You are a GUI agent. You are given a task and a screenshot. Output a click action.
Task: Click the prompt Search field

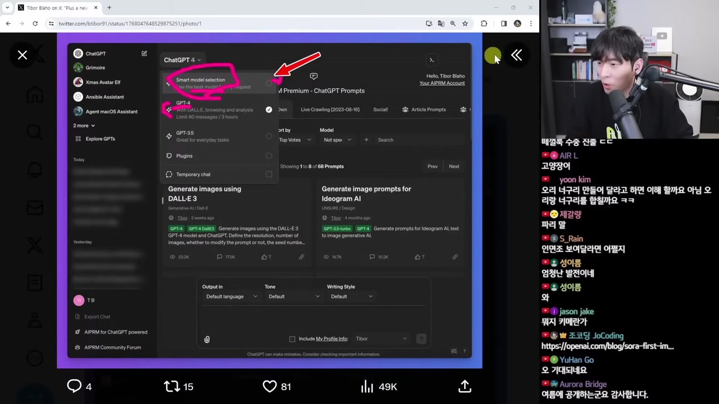(421, 140)
